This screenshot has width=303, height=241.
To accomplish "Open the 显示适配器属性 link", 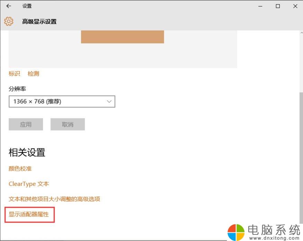I will [29, 214].
